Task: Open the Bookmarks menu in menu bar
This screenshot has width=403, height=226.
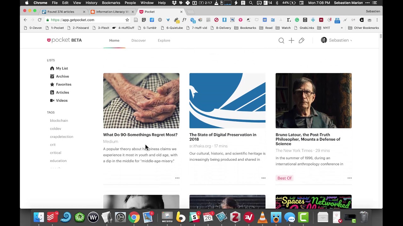Action: click(111, 3)
